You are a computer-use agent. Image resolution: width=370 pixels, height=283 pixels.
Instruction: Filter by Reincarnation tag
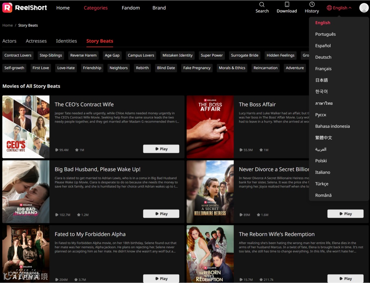(266, 68)
